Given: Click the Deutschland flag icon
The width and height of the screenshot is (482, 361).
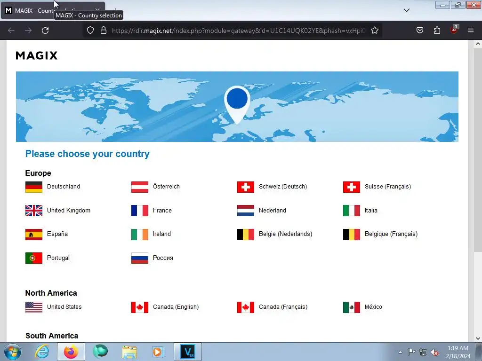Looking at the screenshot, I should [x=34, y=187].
